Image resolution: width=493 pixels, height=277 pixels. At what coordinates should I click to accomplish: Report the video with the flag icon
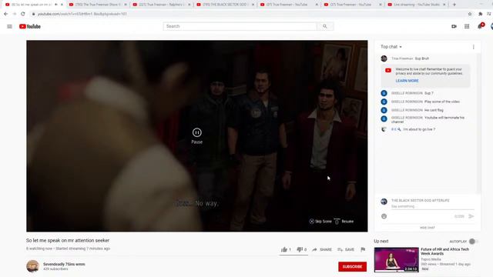[x=363, y=249]
